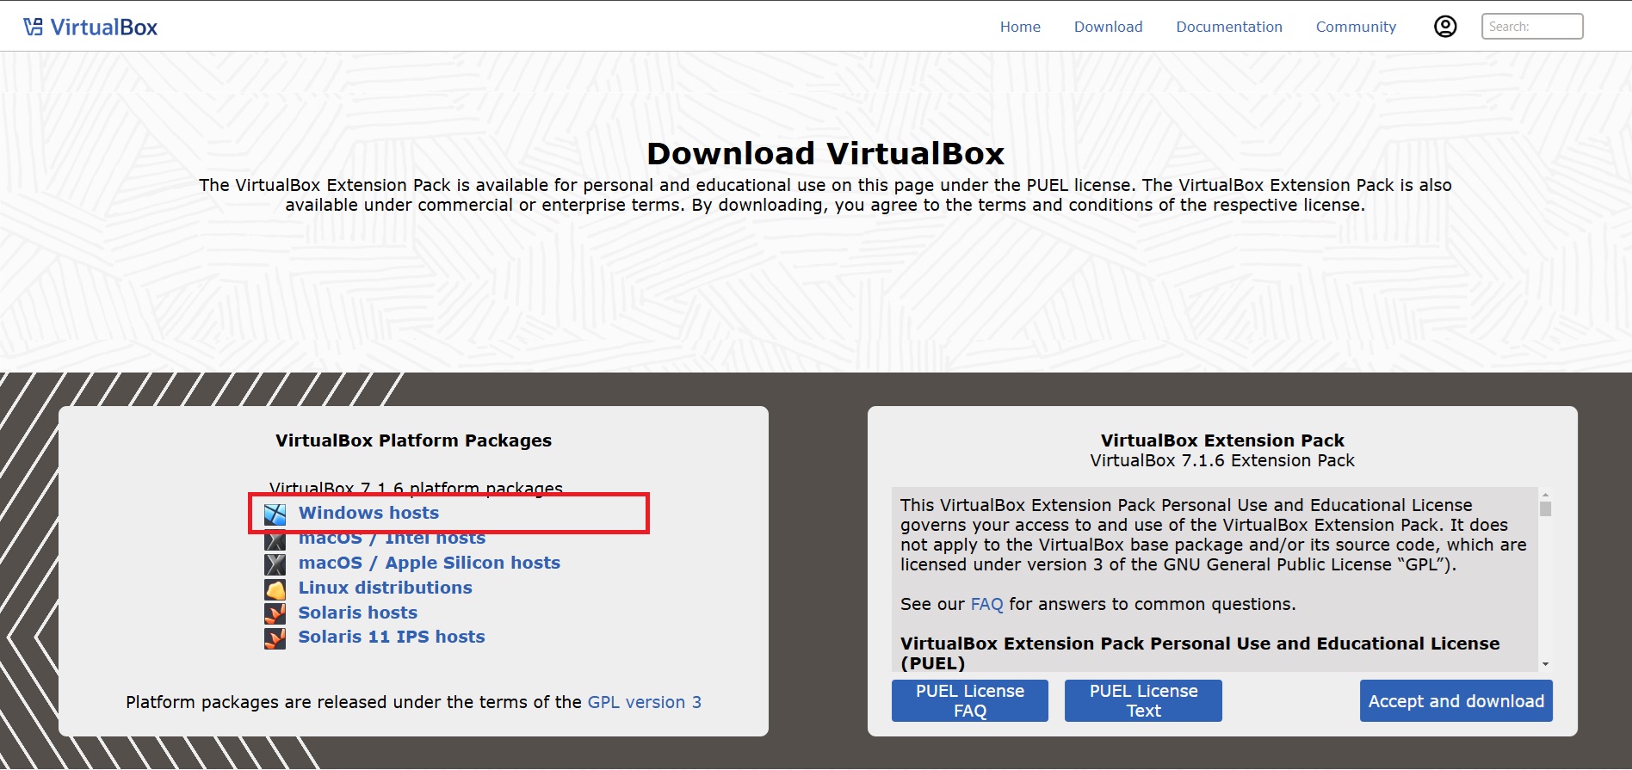Click the PUEL License FAQ button
Viewport: 1632px width, 770px height.
[x=970, y=700]
